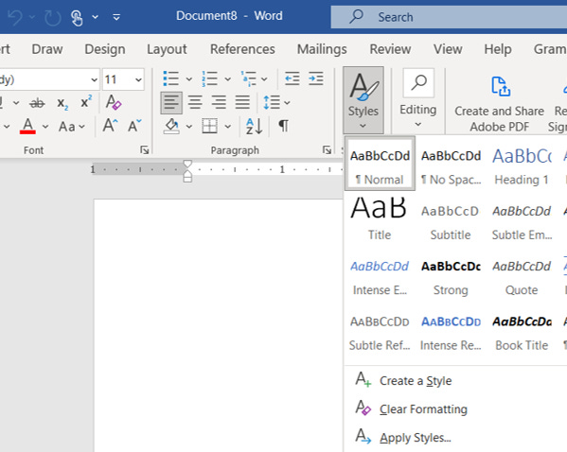Toggle Align Left

[171, 103]
